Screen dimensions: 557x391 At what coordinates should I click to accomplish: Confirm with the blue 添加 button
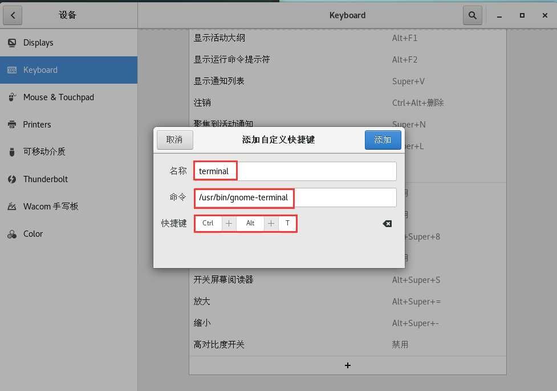coord(383,140)
